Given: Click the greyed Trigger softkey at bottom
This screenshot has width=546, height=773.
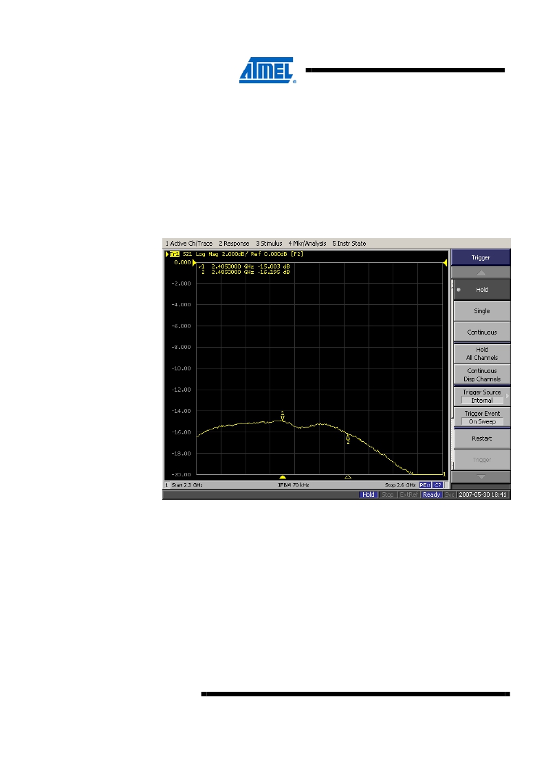Looking at the screenshot, I should point(481,459).
